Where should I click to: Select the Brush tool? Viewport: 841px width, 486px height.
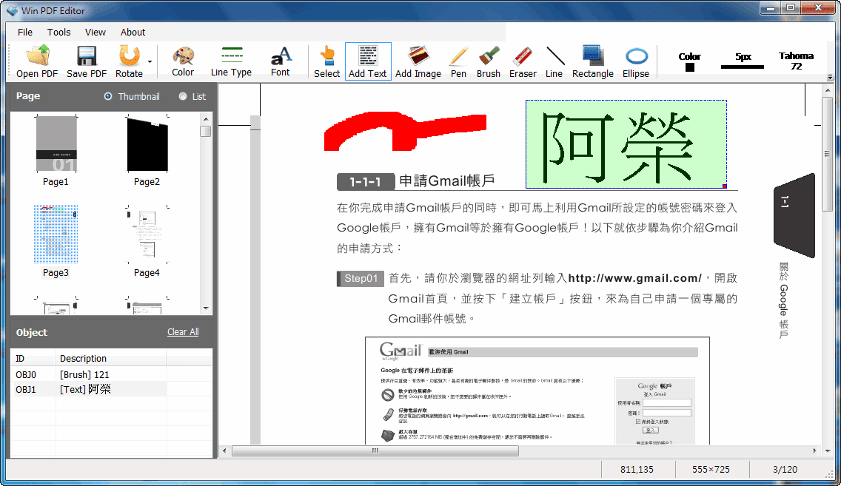tap(488, 61)
